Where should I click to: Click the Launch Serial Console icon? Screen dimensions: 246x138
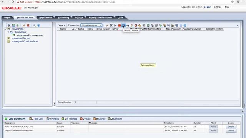click(x=128, y=25)
